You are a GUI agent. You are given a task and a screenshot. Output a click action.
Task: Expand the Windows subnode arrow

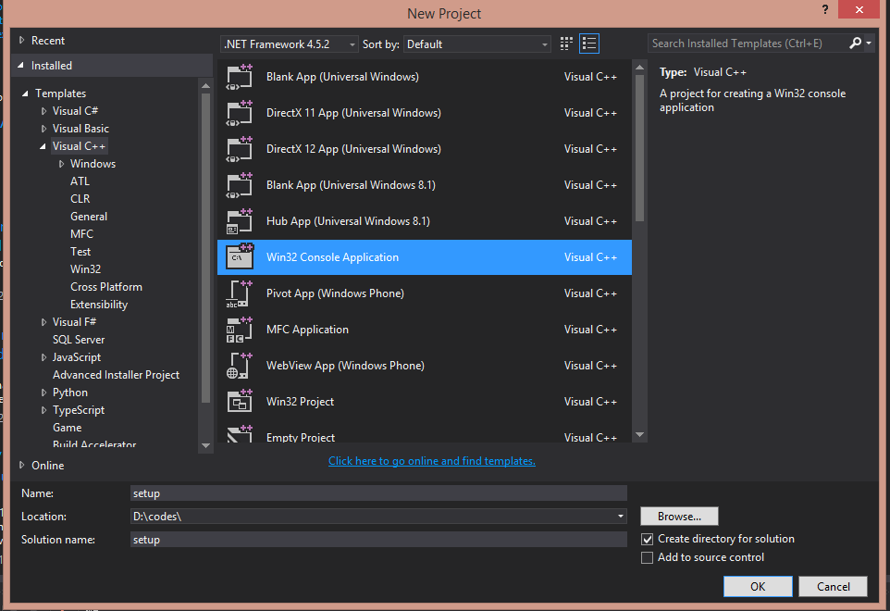click(61, 164)
